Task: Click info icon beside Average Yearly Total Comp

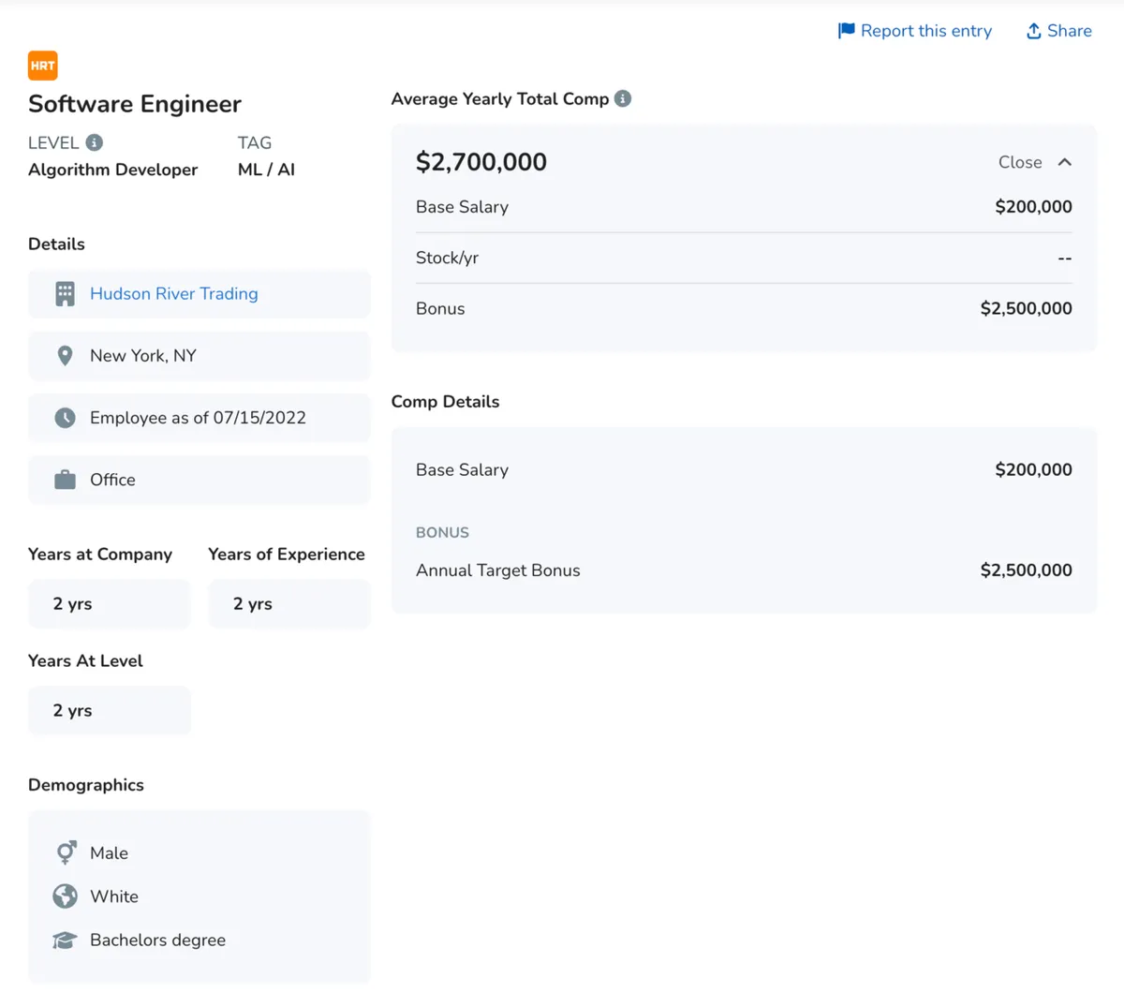Action: click(623, 98)
